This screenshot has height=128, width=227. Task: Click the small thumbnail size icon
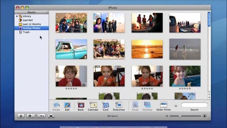[167, 116]
